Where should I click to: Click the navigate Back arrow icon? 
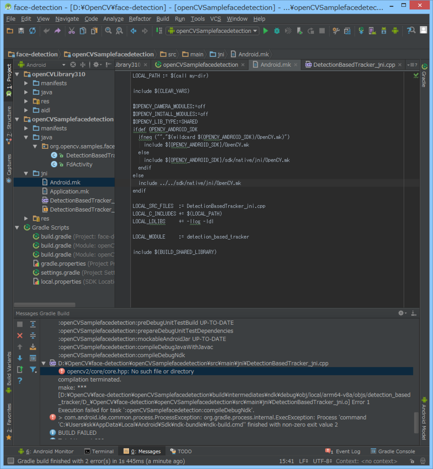(x=133, y=31)
